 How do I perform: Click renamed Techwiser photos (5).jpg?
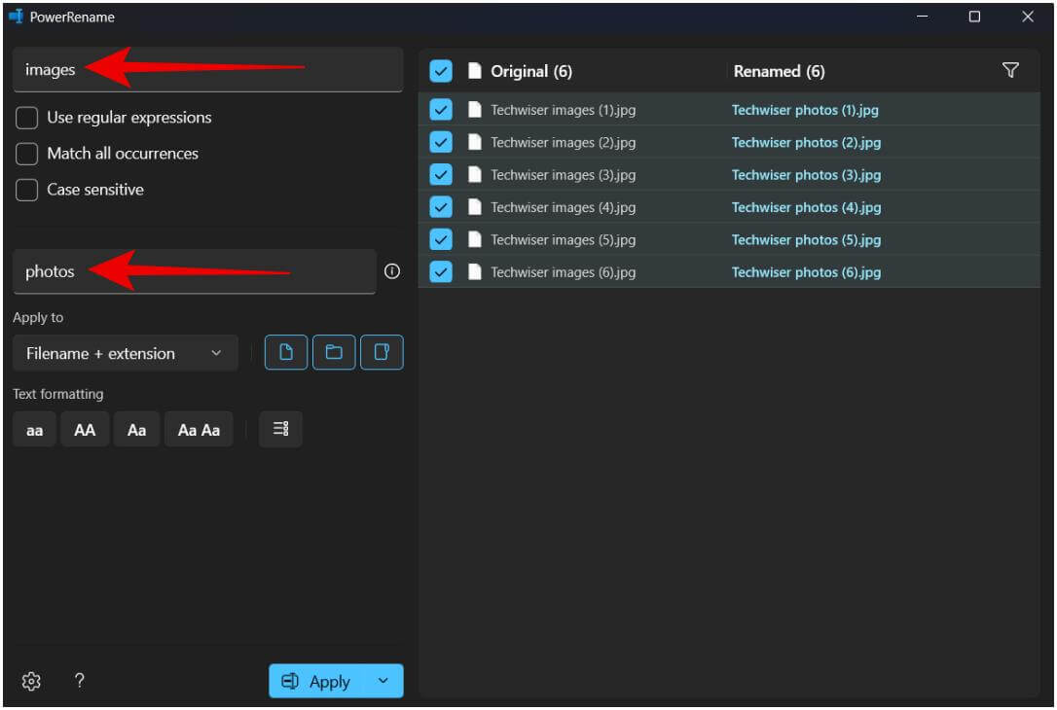(x=806, y=240)
